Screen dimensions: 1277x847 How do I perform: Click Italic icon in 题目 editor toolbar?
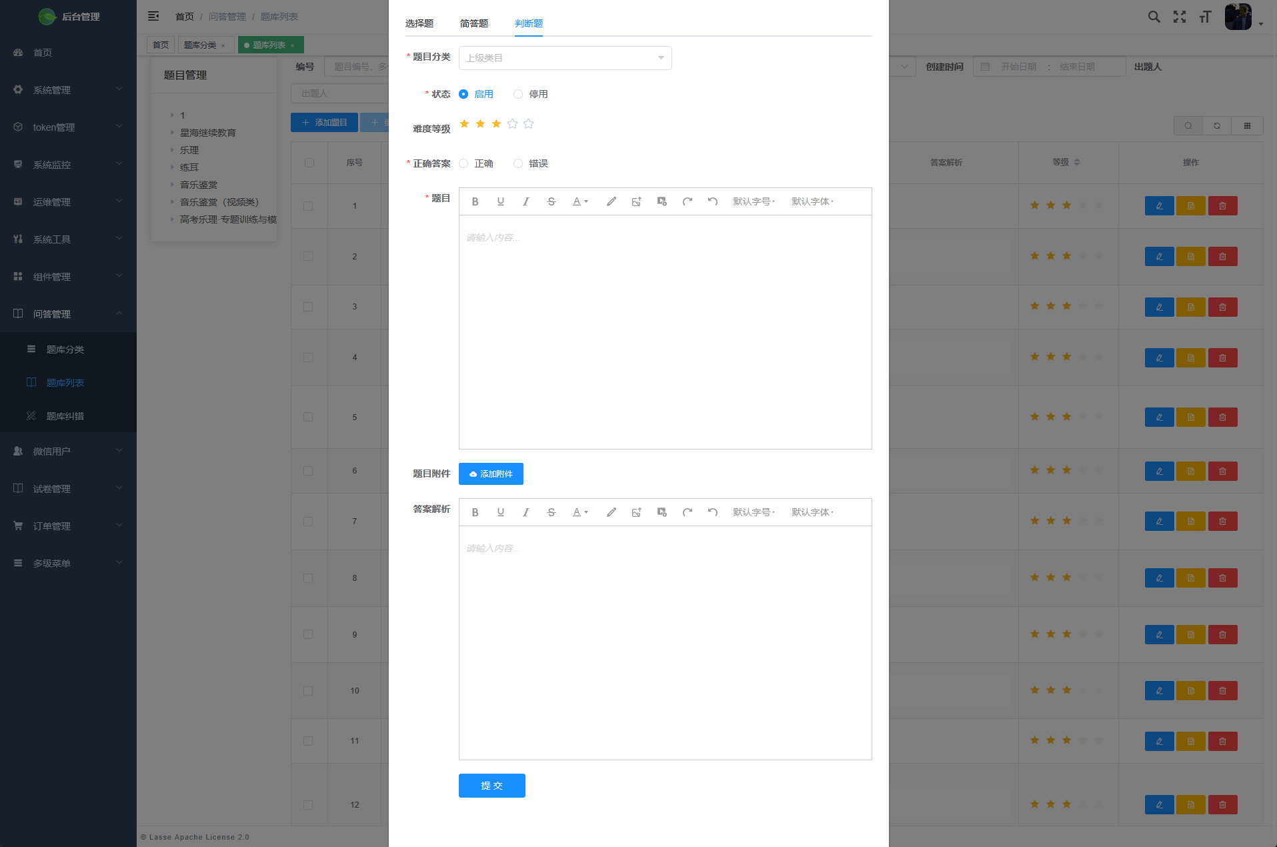point(525,201)
